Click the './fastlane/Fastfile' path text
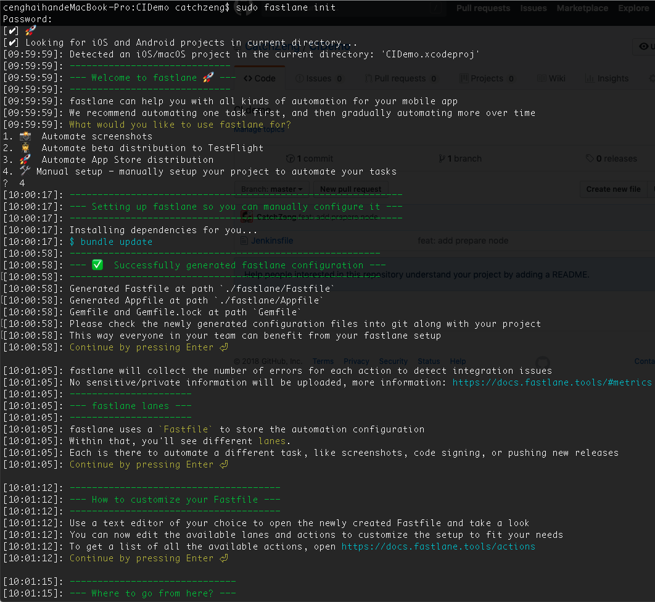The height and width of the screenshot is (602, 655). [x=276, y=289]
